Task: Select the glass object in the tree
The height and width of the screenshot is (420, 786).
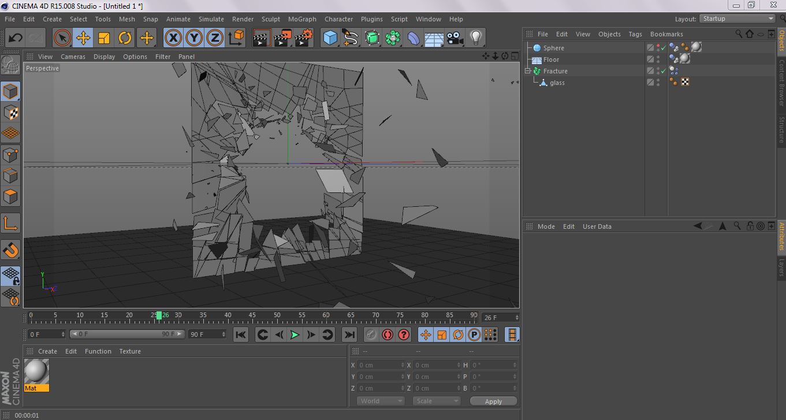Action: point(557,83)
